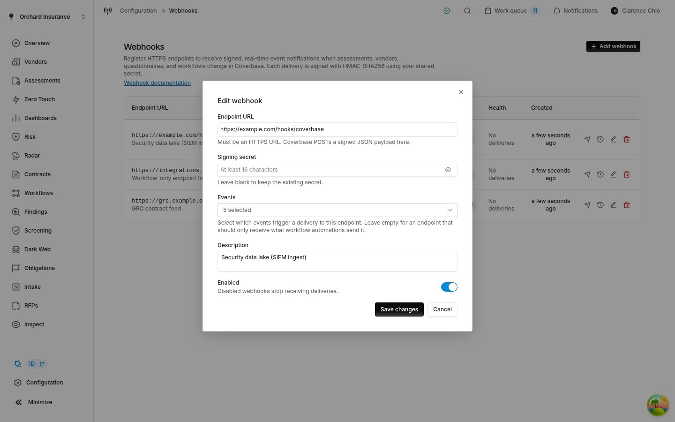675x422 pixels.
Task: Open Configuration gear in the sidebar
Action: click(x=18, y=383)
